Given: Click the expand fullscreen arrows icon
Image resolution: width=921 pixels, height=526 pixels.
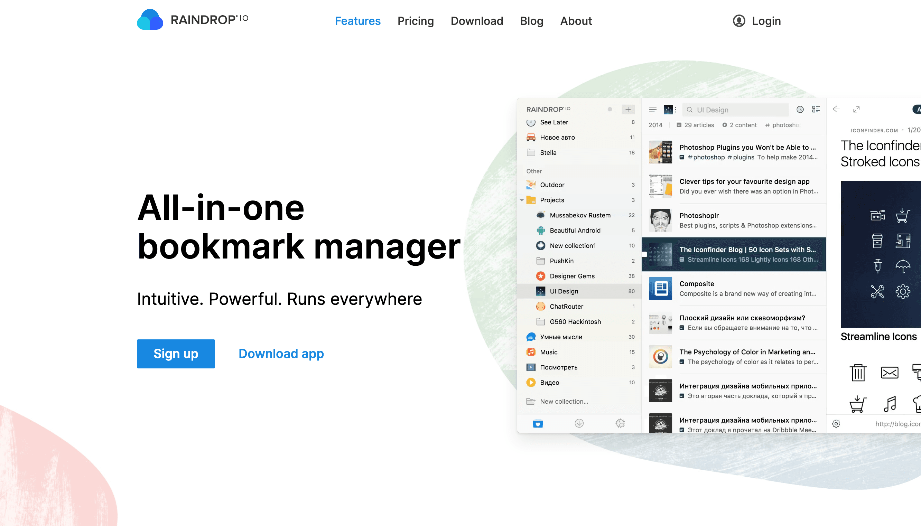Looking at the screenshot, I should pos(856,110).
